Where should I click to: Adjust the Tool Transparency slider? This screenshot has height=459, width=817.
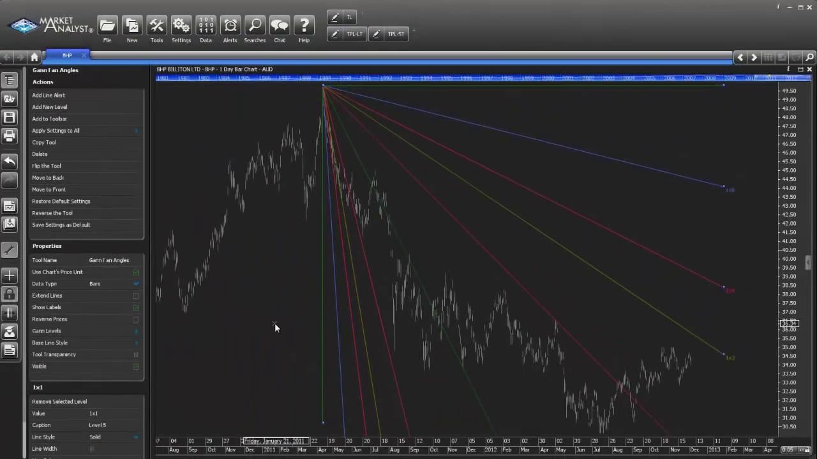pyautogui.click(x=136, y=354)
